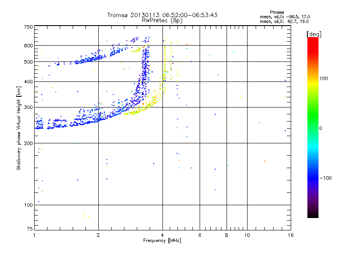The width and height of the screenshot is (342, 256).
Task: Click the blue echo trace at 500 km
Action: (x=91, y=59)
